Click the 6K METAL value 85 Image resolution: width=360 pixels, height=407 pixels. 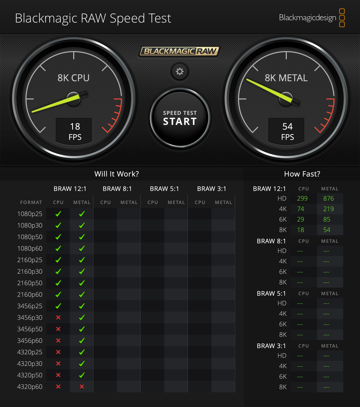click(x=327, y=219)
